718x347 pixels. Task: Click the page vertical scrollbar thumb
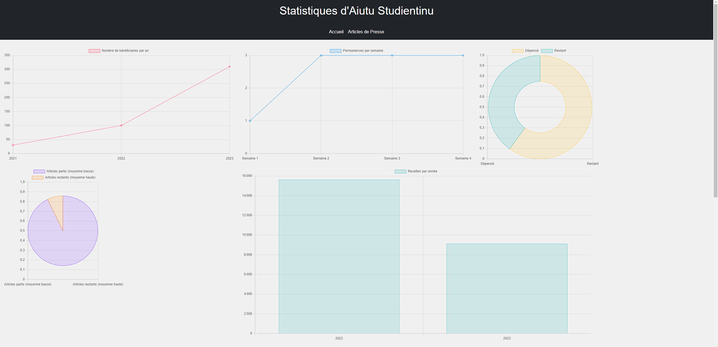click(x=715, y=99)
